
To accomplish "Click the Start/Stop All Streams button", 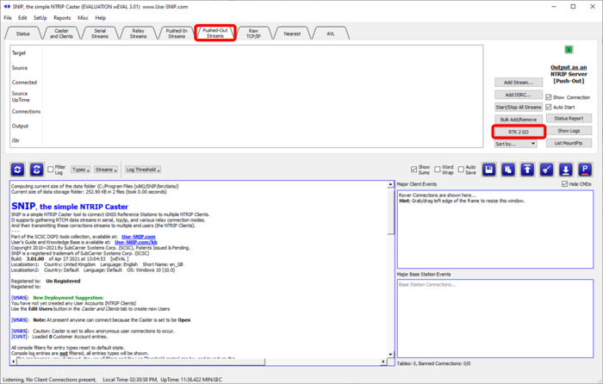I will pos(519,108).
